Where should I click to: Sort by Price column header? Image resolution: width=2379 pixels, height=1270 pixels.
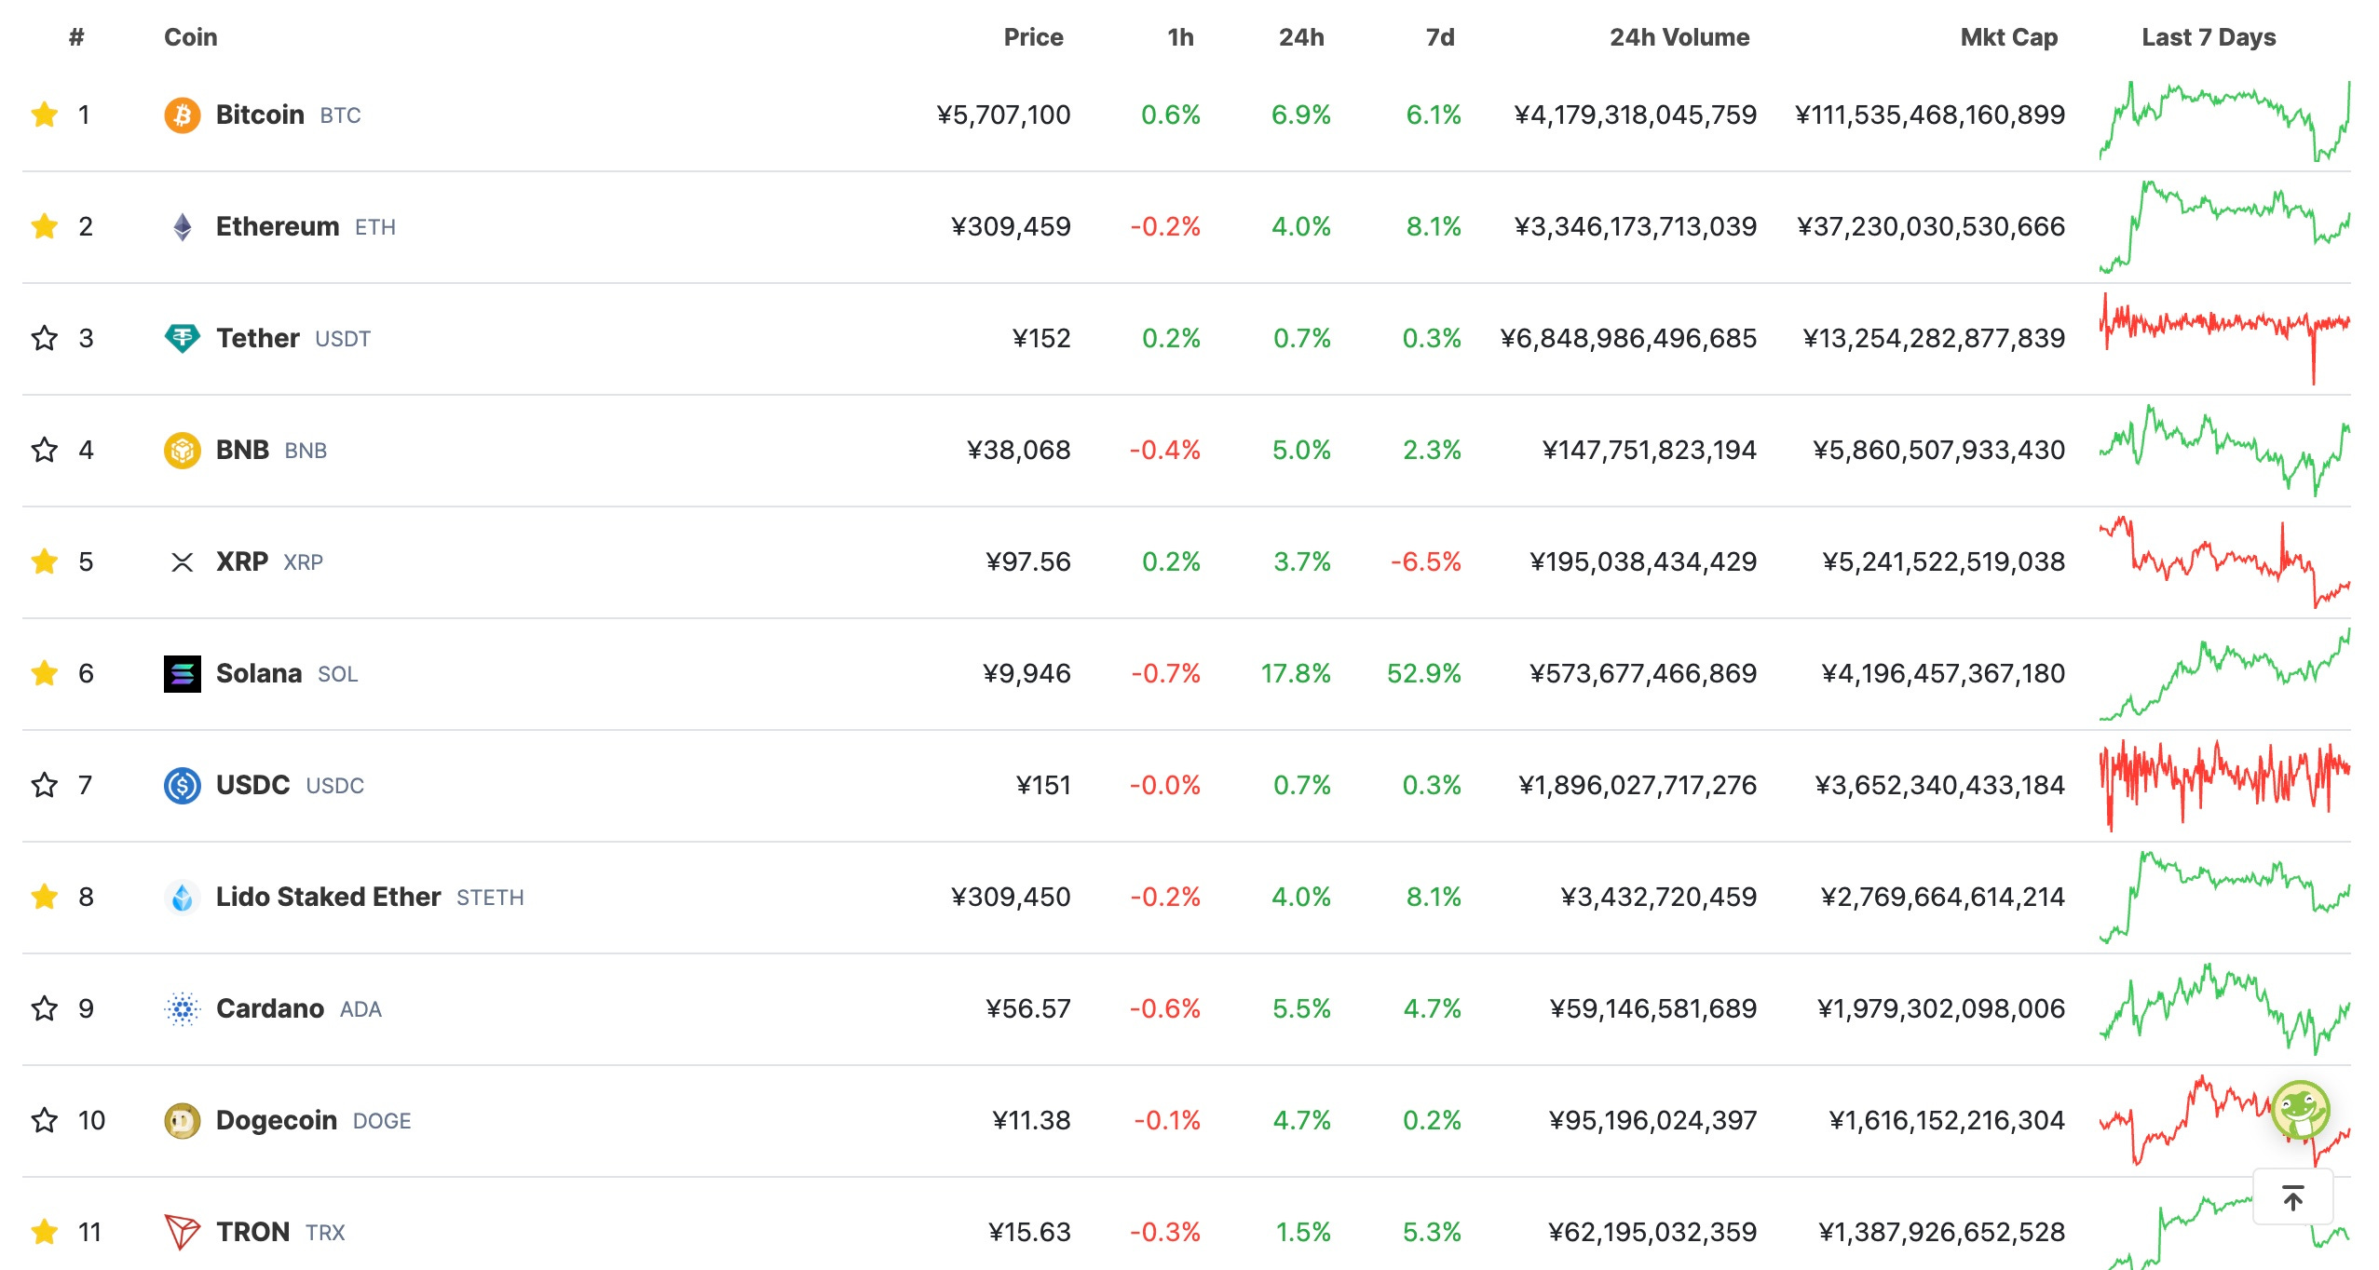point(1033,37)
